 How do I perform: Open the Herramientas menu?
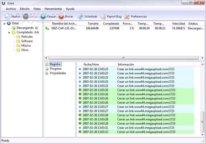pyautogui.click(x=53, y=9)
